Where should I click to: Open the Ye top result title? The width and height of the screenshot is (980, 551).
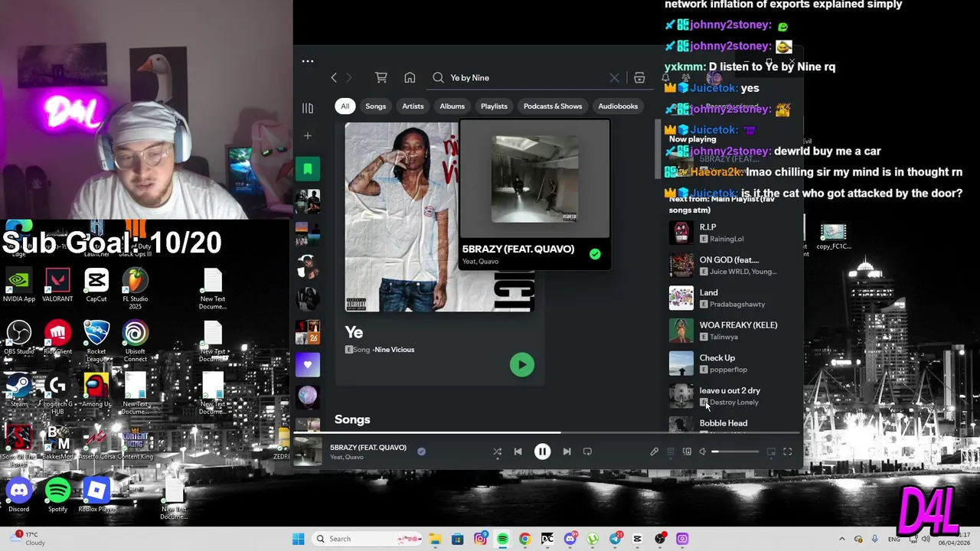coord(354,332)
